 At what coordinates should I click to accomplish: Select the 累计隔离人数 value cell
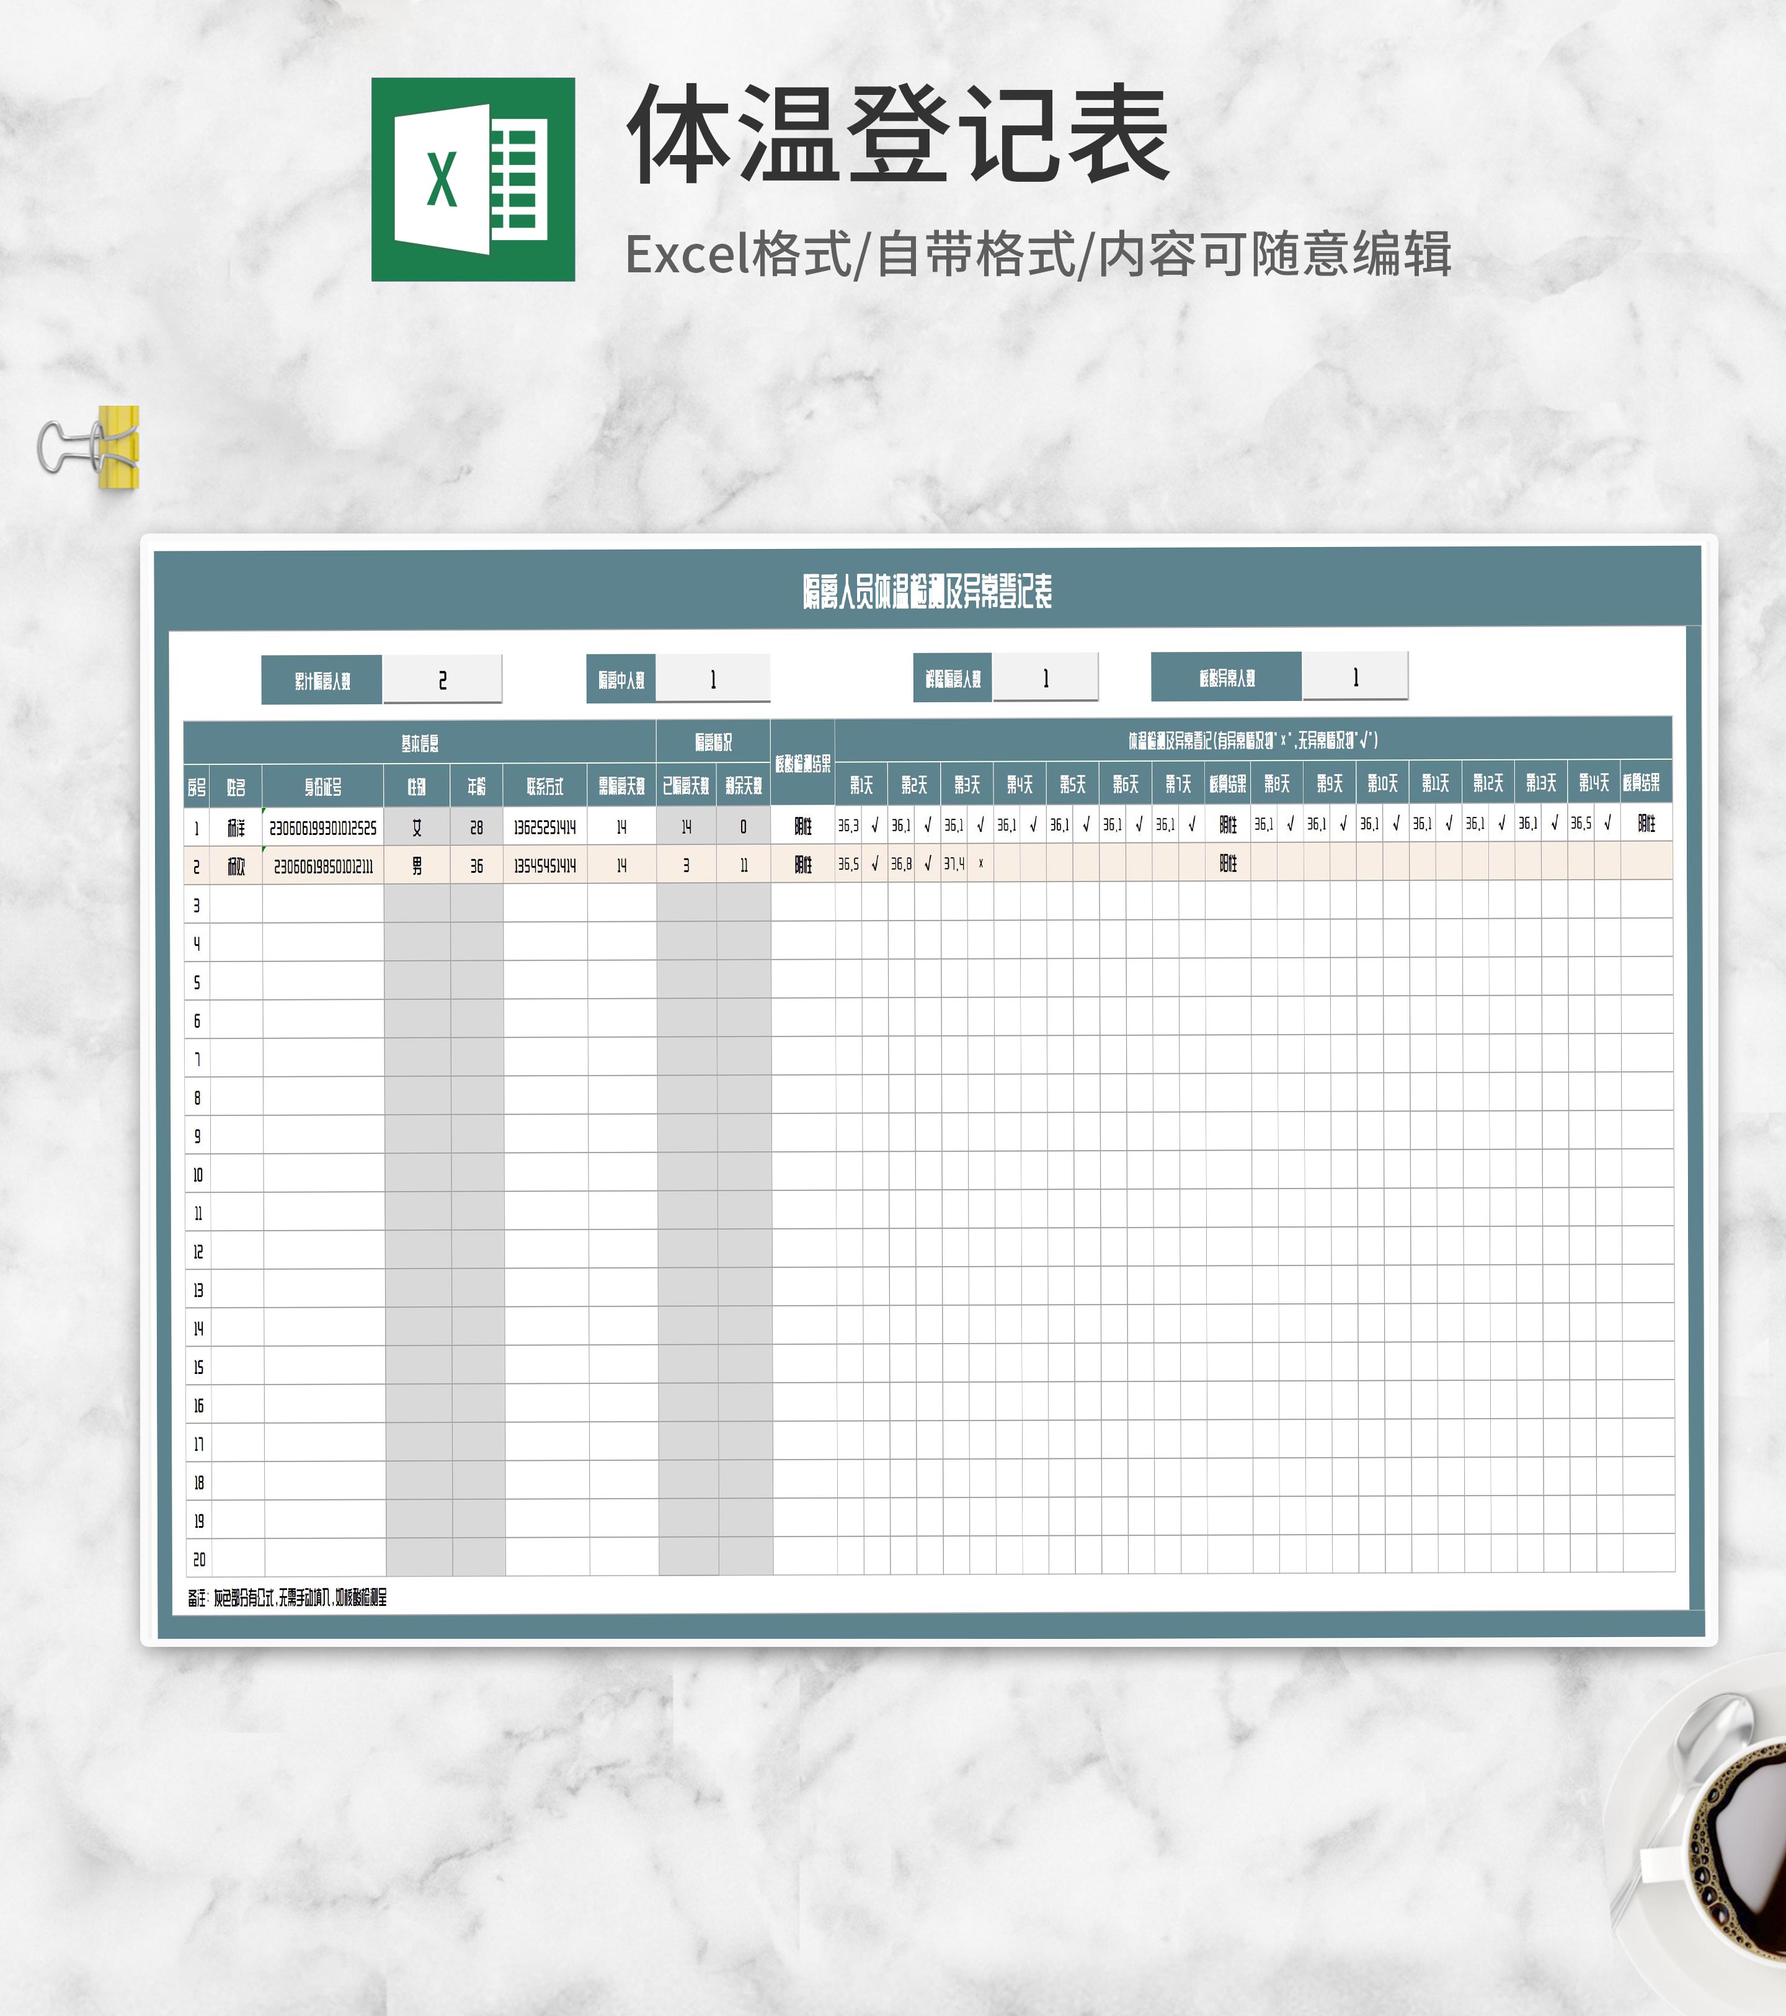click(x=442, y=680)
